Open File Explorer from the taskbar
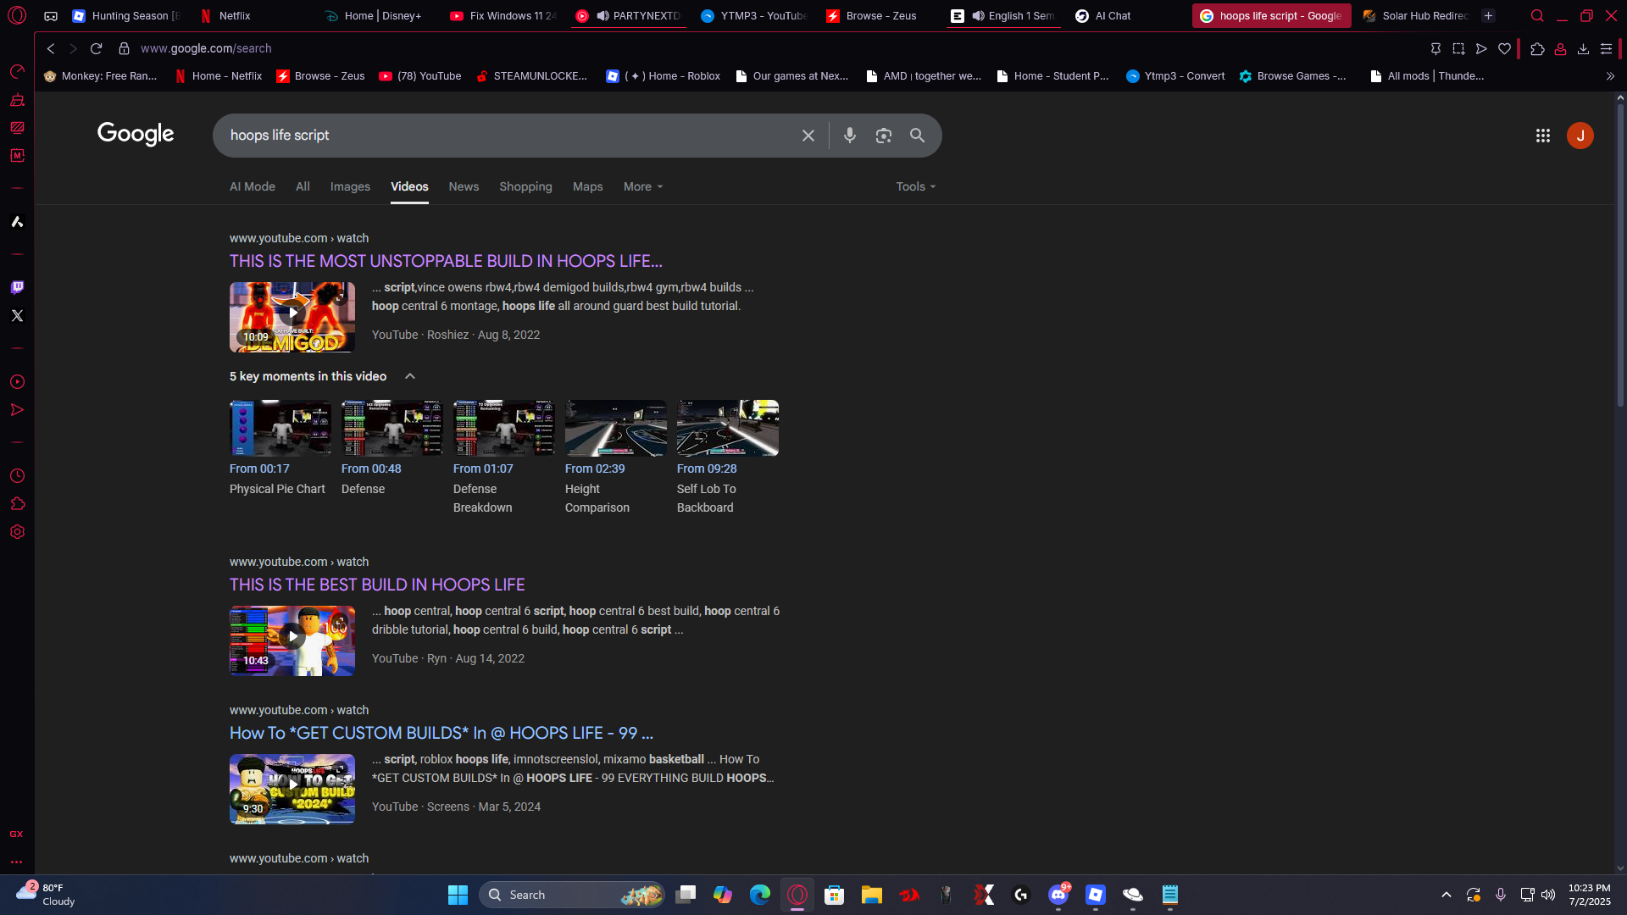 click(x=872, y=895)
